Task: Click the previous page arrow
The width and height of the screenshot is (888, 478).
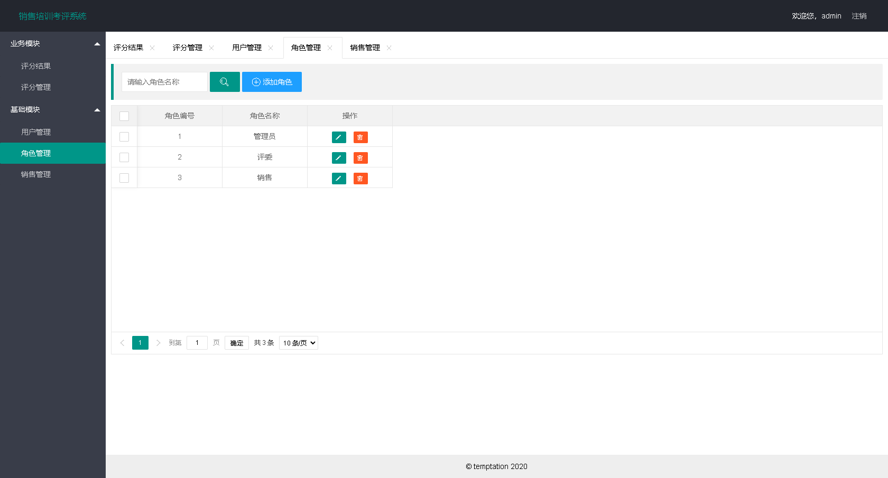Action: pyautogui.click(x=122, y=342)
